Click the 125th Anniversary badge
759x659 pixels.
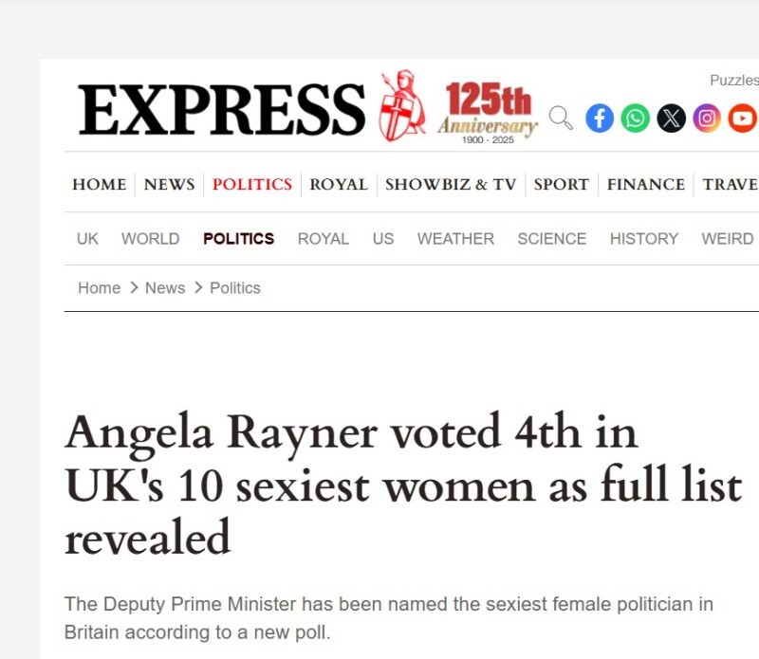pos(488,113)
